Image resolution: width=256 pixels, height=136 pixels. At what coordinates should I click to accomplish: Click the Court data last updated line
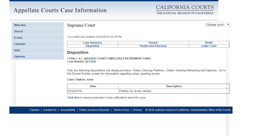coord(94,37)
